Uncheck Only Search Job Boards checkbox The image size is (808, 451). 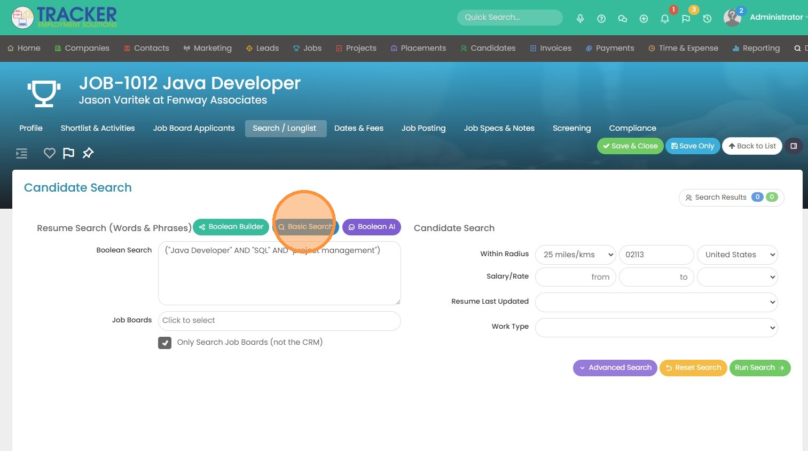pyautogui.click(x=164, y=343)
